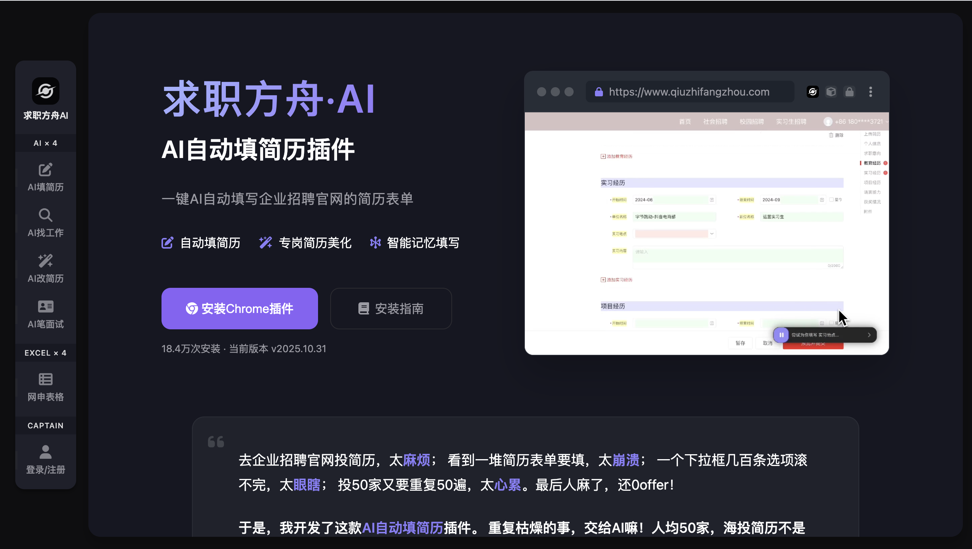Screen dimensions: 972x549
Task: Click the 登录/注册 user icon
Action: click(45, 452)
